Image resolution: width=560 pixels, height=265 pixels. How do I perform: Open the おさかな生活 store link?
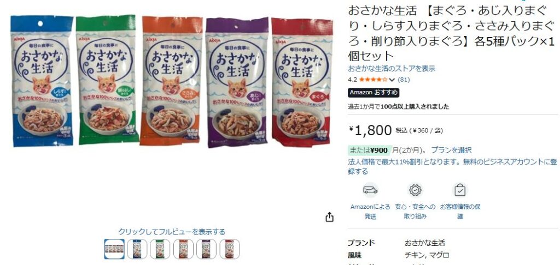(x=392, y=69)
